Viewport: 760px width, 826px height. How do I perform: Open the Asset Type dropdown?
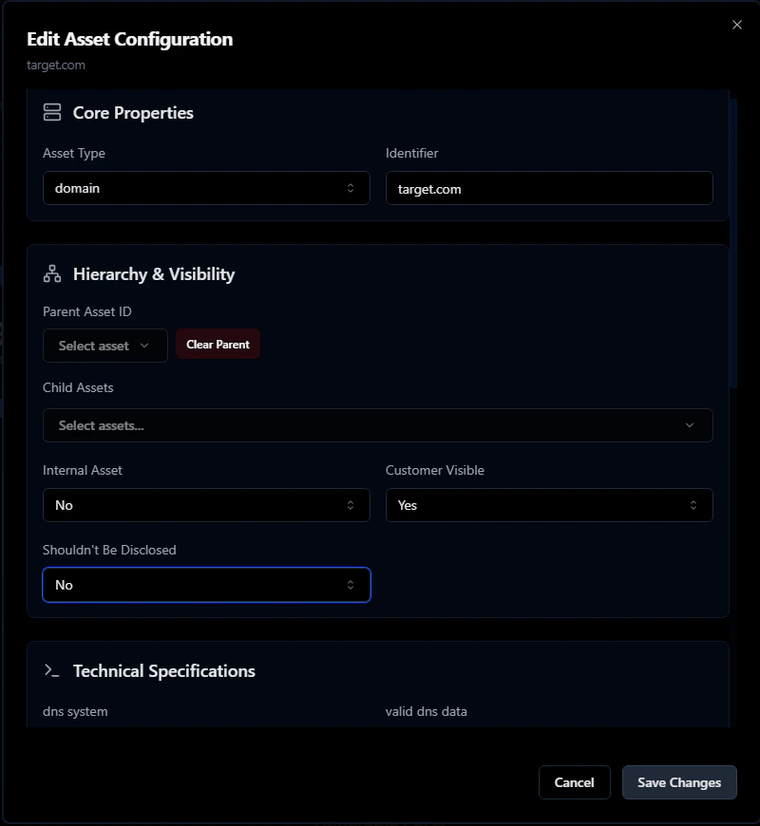pyautogui.click(x=206, y=188)
